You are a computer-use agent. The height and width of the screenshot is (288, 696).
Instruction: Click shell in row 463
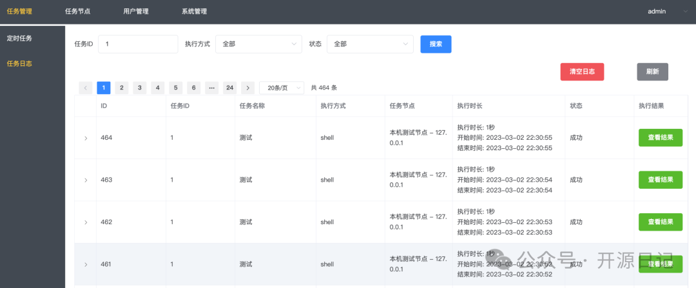[x=327, y=180]
